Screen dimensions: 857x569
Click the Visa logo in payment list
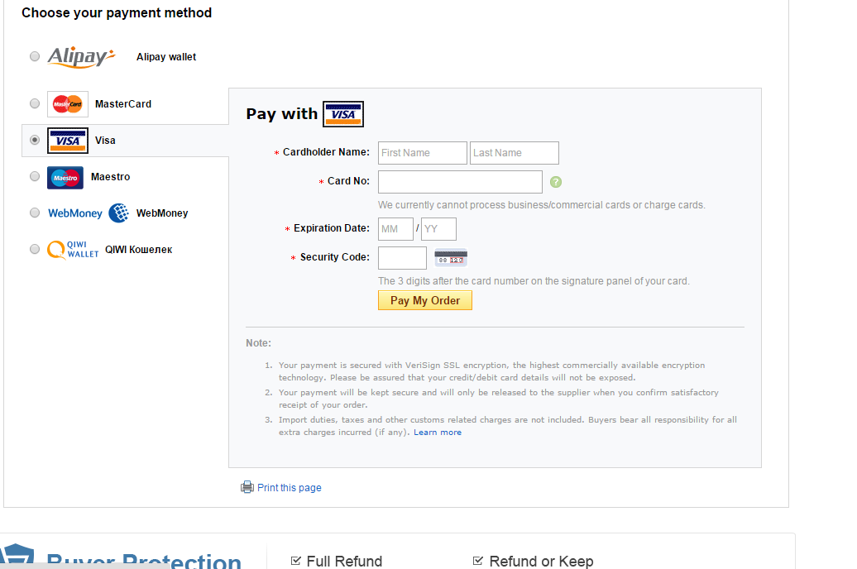tap(68, 141)
